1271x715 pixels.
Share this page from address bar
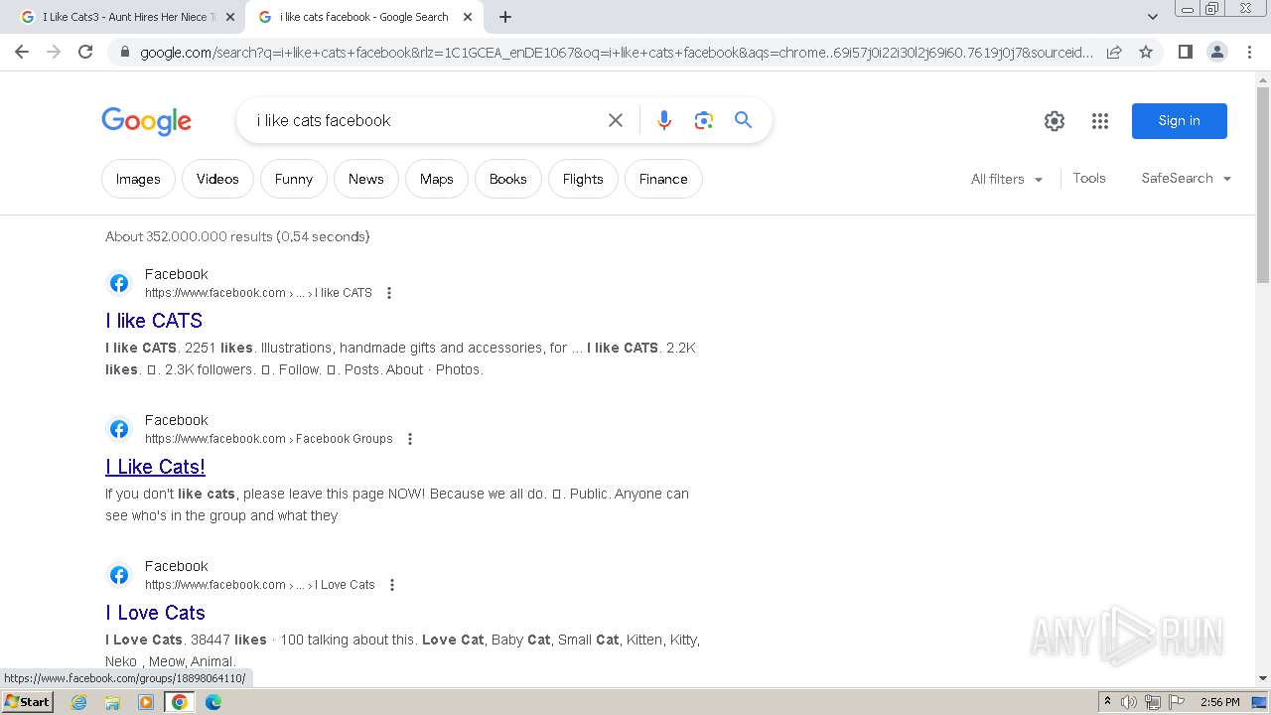1114,52
